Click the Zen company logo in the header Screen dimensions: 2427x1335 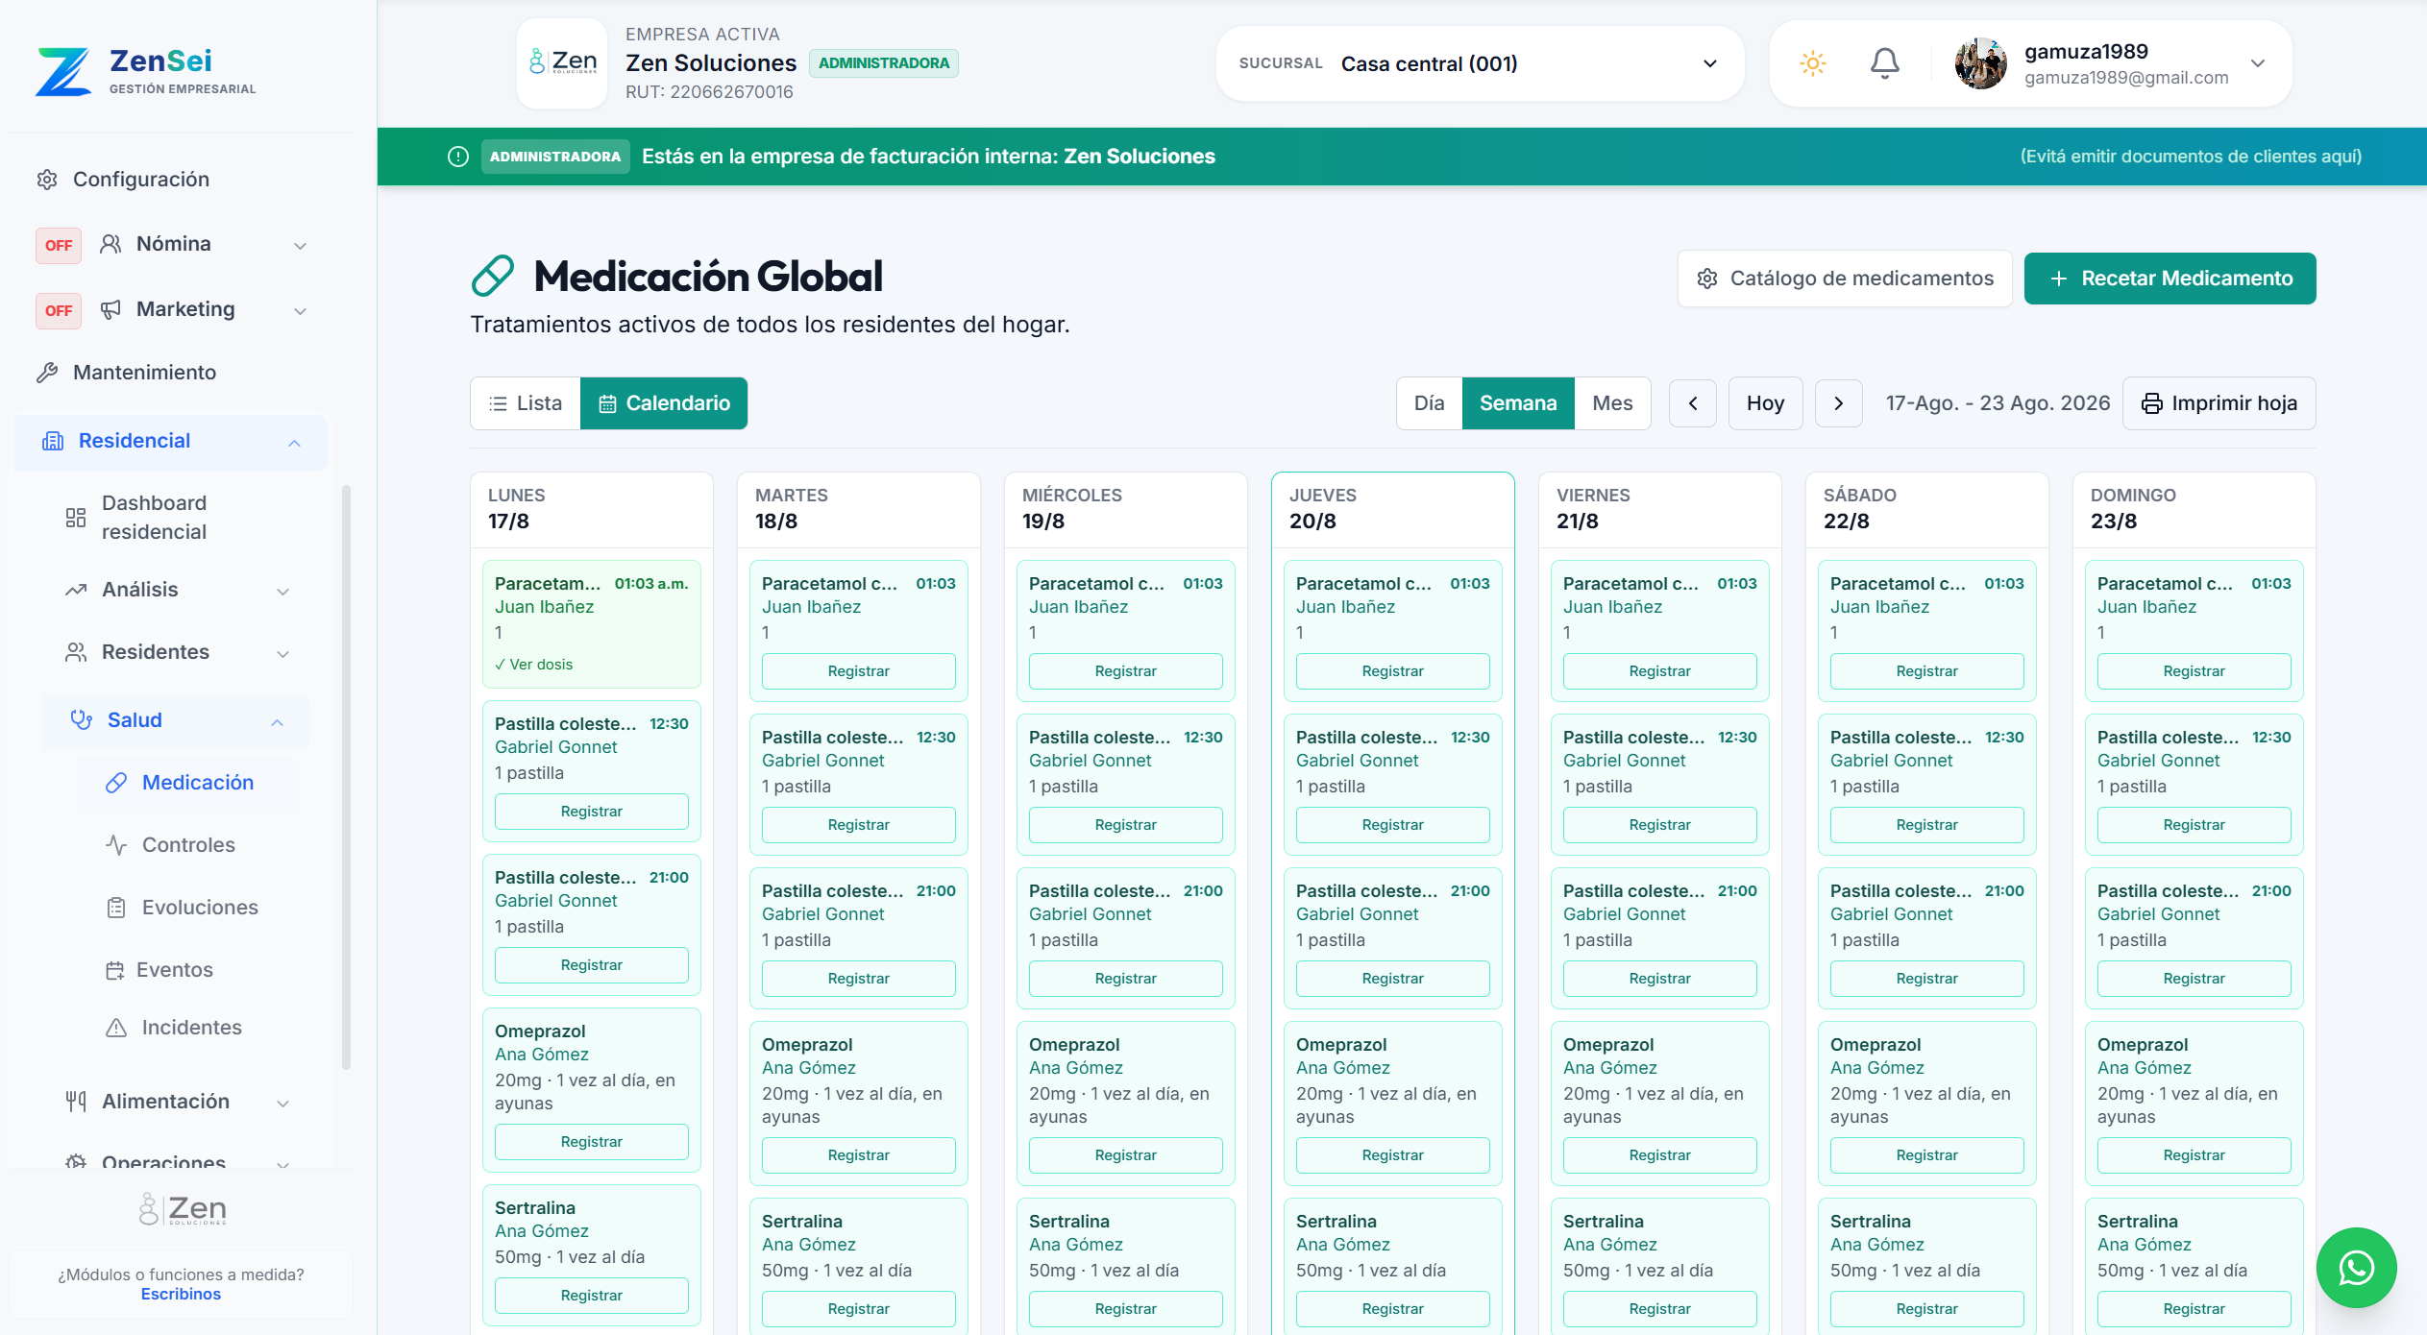[562, 63]
